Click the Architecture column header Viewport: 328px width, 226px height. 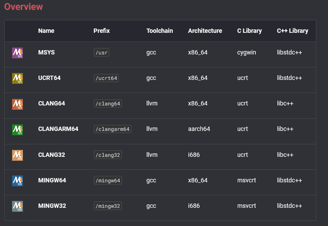(205, 31)
